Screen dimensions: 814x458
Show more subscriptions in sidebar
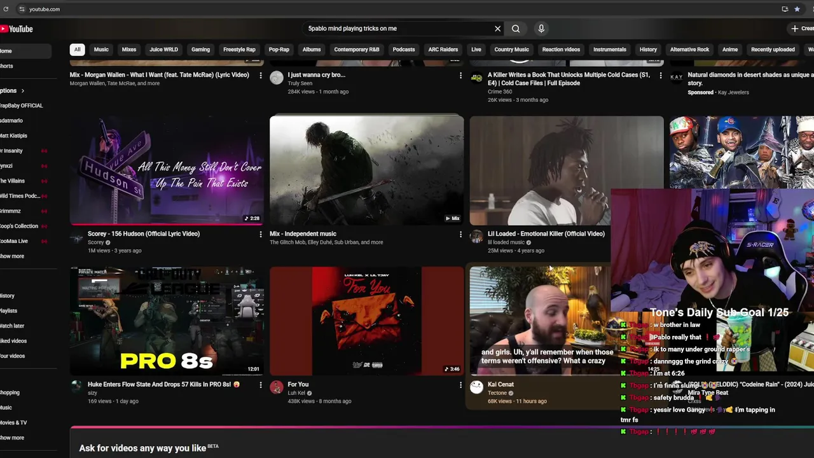tap(12, 256)
